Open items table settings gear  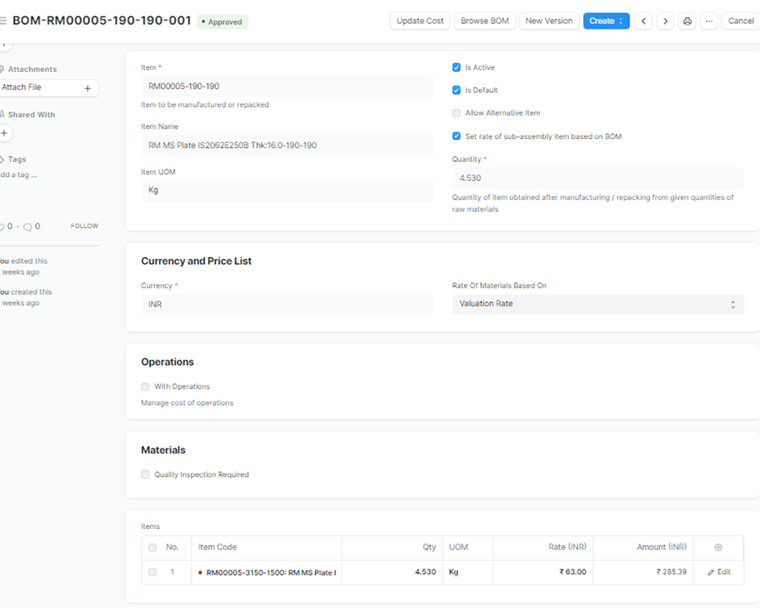pyautogui.click(x=718, y=548)
